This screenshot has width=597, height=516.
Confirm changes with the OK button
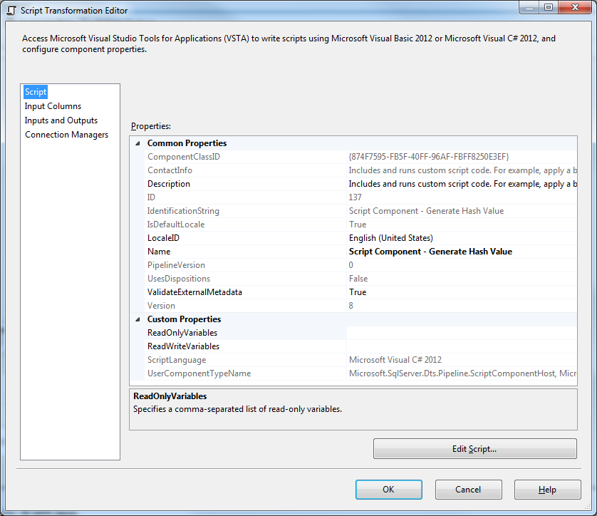pyautogui.click(x=388, y=490)
